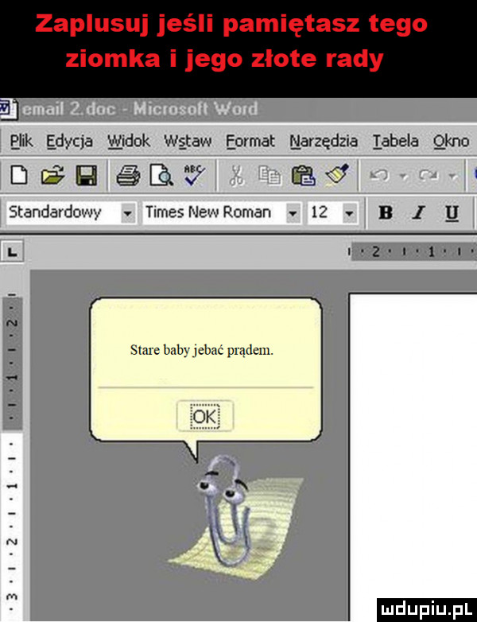Click inside the font size field showing 12
Image resolution: width=477 pixels, height=622 pixels.
[x=324, y=213]
